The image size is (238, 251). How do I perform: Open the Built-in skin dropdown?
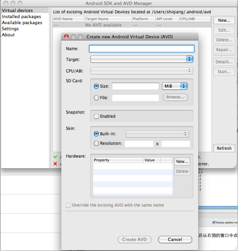pyautogui.click(x=157, y=134)
